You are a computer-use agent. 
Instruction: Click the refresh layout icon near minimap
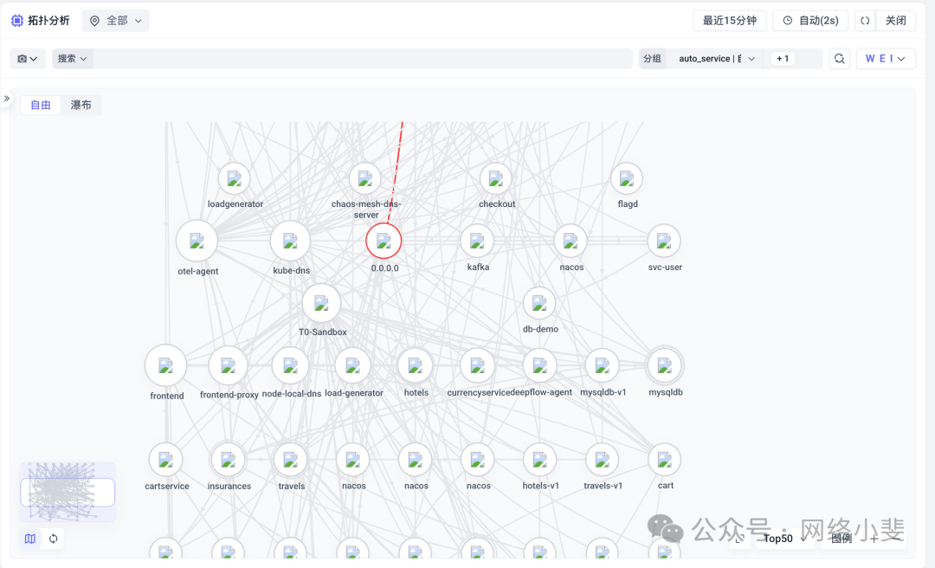click(54, 539)
